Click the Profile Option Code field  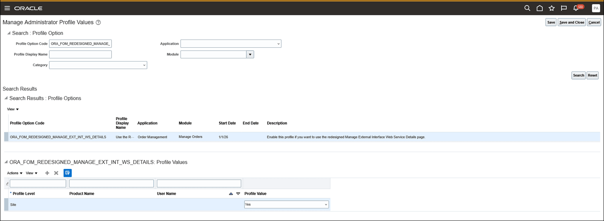pos(80,43)
